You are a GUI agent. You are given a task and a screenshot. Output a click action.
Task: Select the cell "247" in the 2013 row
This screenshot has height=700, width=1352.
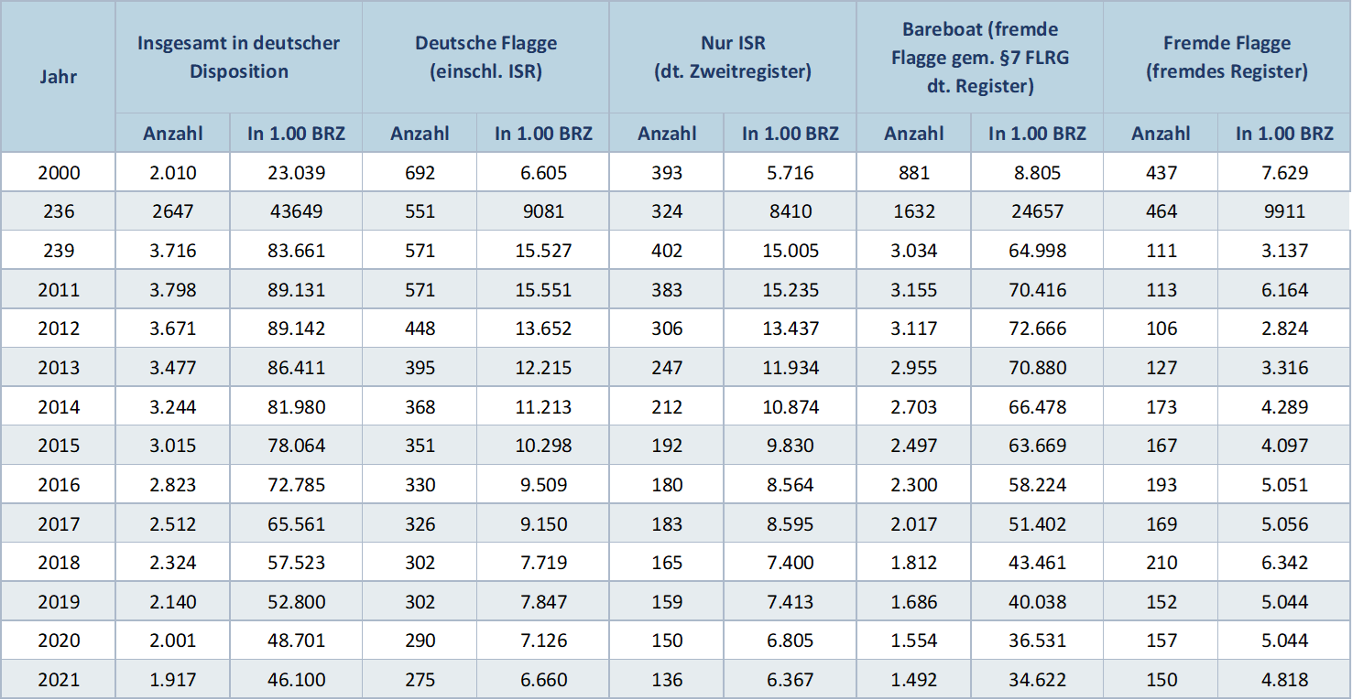[667, 368]
